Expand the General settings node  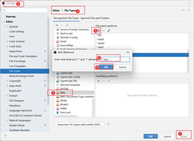(7, 27)
